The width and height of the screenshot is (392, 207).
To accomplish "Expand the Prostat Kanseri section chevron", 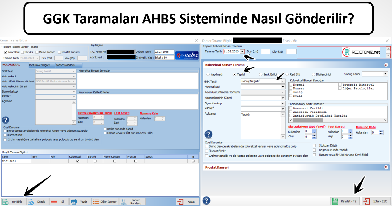I will click(386, 167).
